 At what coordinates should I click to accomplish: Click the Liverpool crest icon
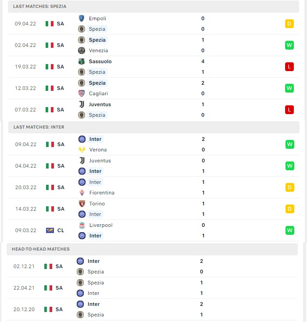[82, 225]
